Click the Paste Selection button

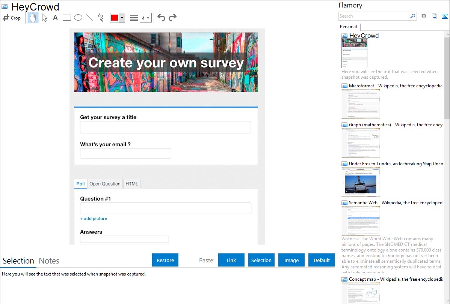tap(261, 260)
